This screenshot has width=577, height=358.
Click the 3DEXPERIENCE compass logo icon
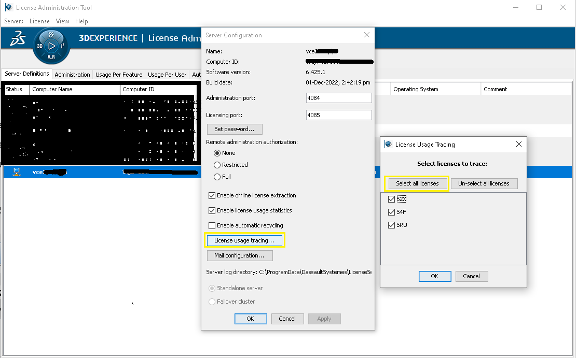click(x=51, y=46)
